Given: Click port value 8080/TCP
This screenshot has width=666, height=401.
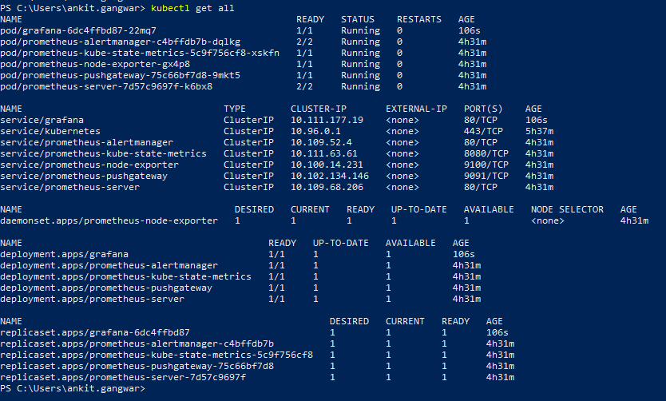Looking at the screenshot, I should (x=486, y=153).
